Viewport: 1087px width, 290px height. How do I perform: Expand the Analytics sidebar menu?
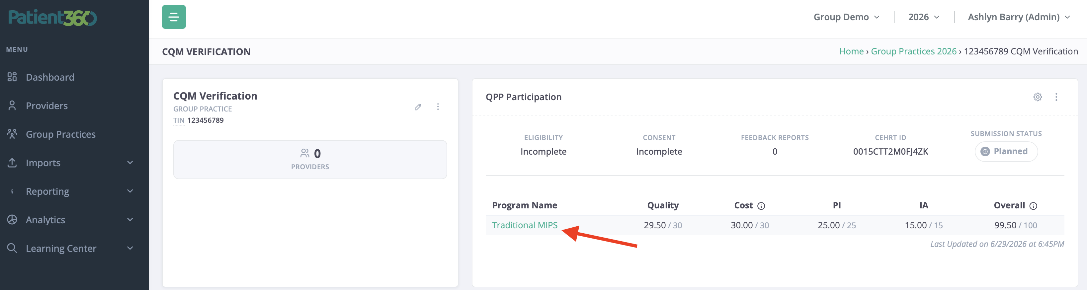coord(70,220)
